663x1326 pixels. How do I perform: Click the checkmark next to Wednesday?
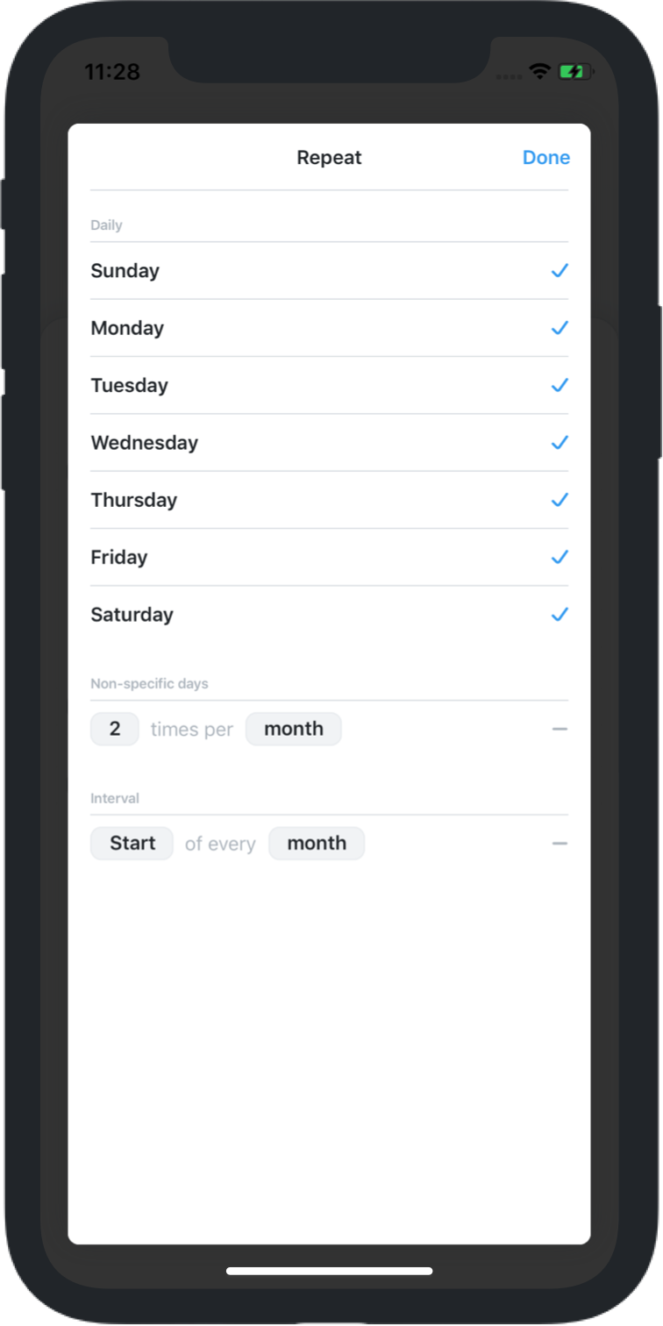pyautogui.click(x=560, y=443)
